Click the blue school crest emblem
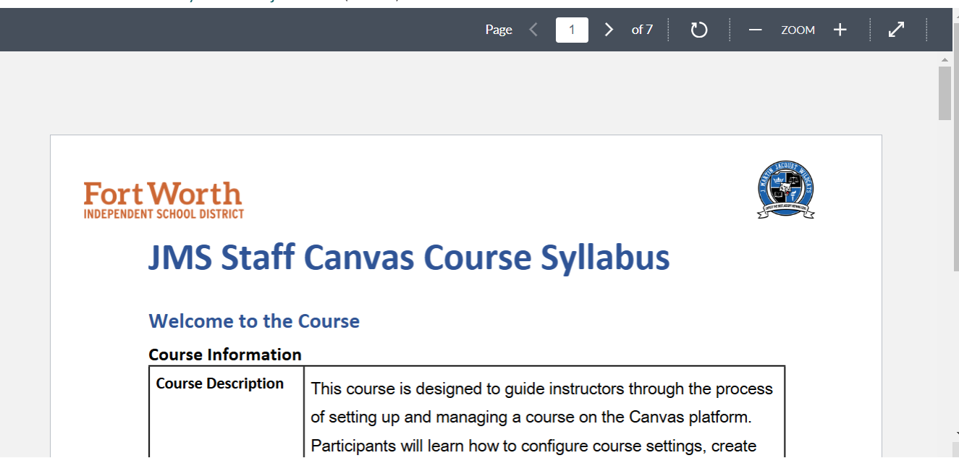The height and width of the screenshot is (458, 959). coord(786,190)
